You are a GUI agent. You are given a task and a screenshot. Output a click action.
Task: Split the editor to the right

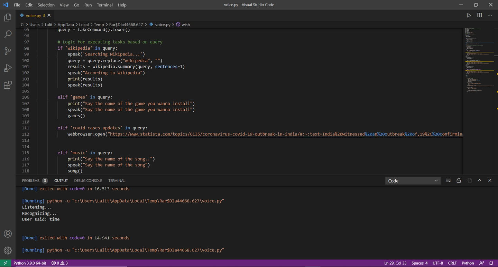click(x=479, y=15)
